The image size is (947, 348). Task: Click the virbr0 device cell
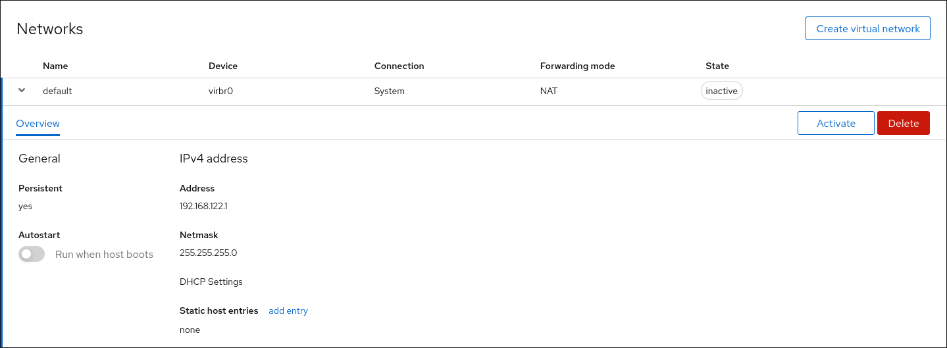pyautogui.click(x=221, y=91)
